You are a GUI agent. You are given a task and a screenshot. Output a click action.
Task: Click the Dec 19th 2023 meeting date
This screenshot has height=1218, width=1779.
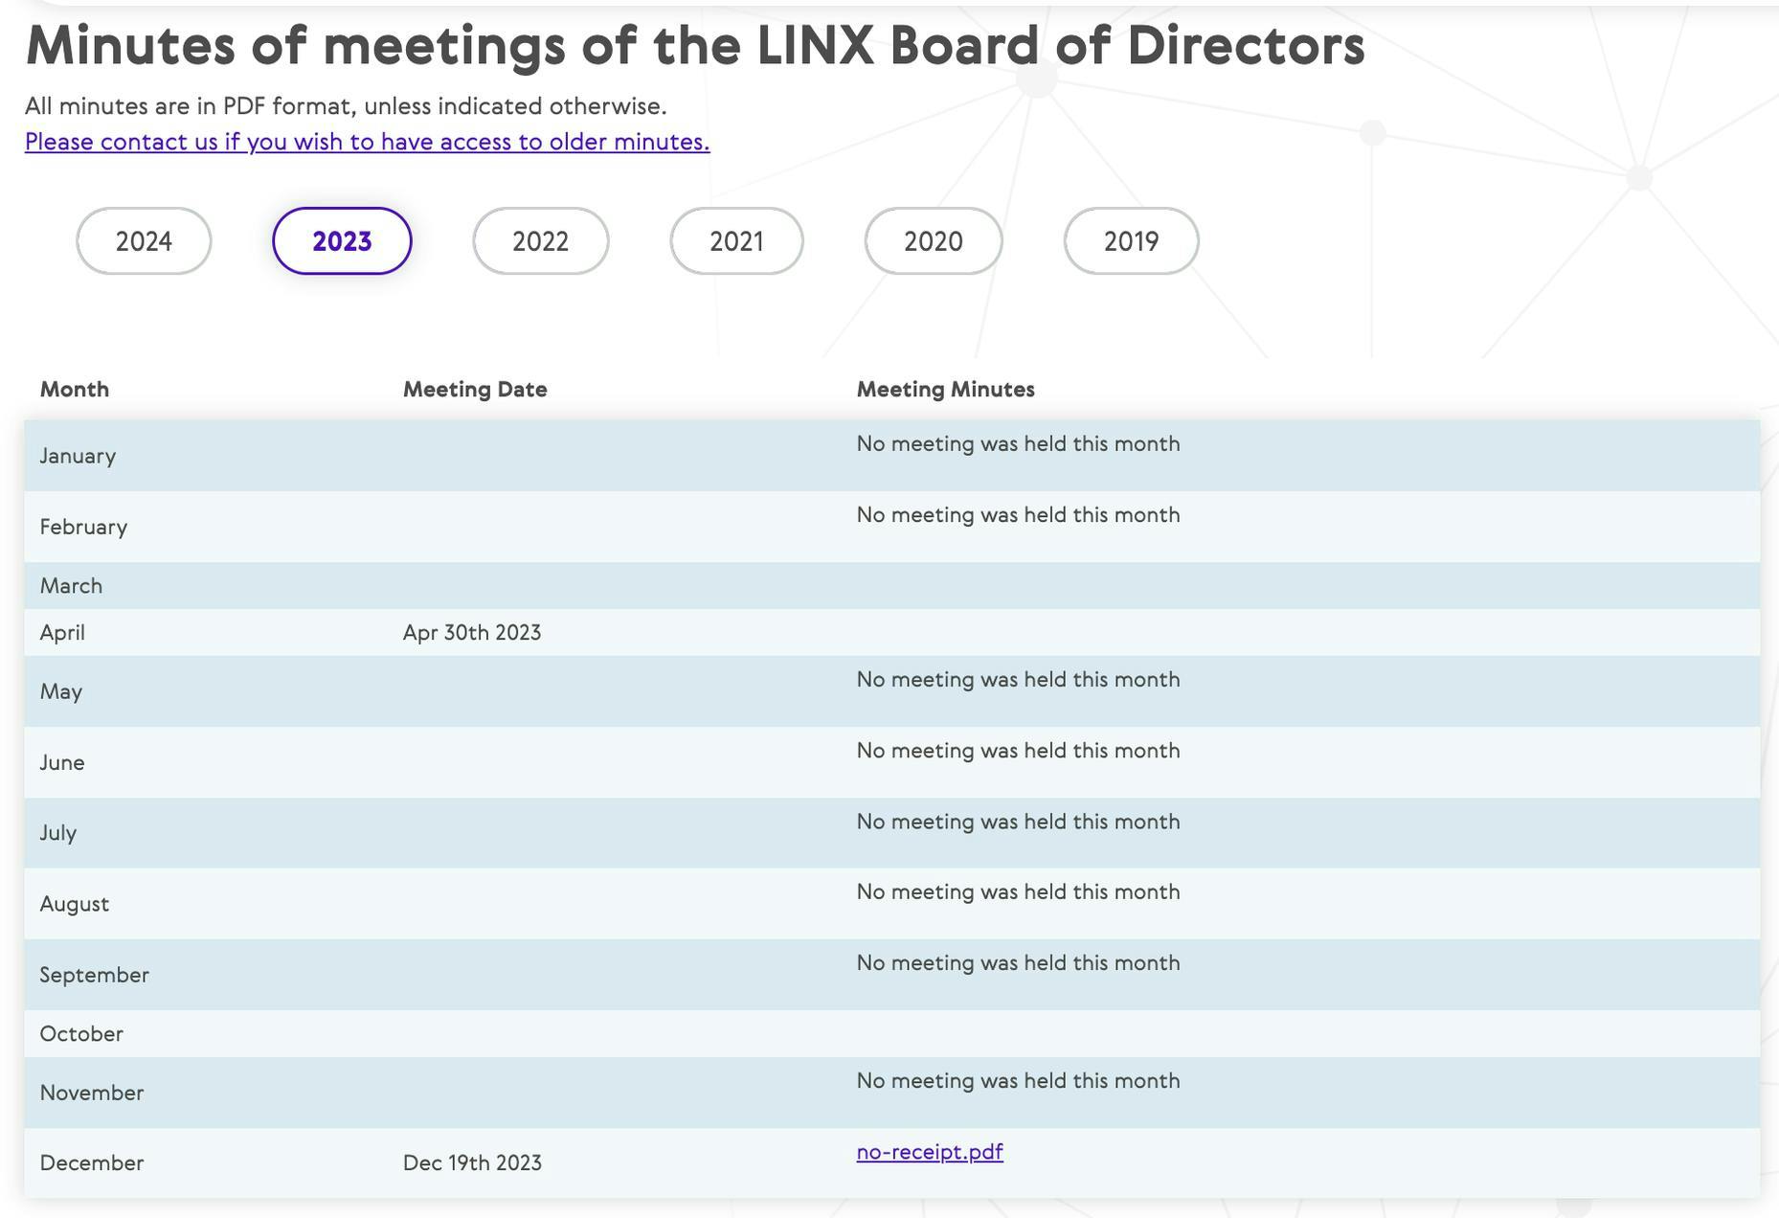coord(472,1163)
